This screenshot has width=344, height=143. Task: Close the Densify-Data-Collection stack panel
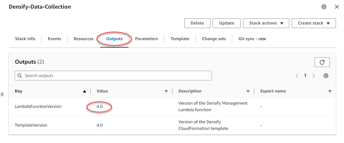tap(337, 7)
